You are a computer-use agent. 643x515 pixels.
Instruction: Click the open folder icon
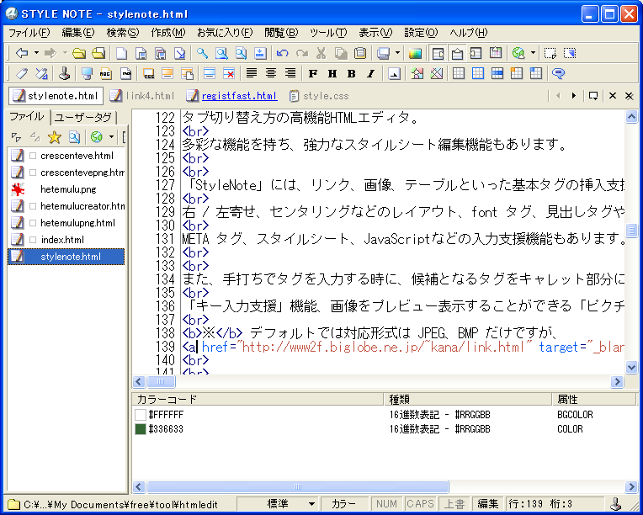point(79,53)
